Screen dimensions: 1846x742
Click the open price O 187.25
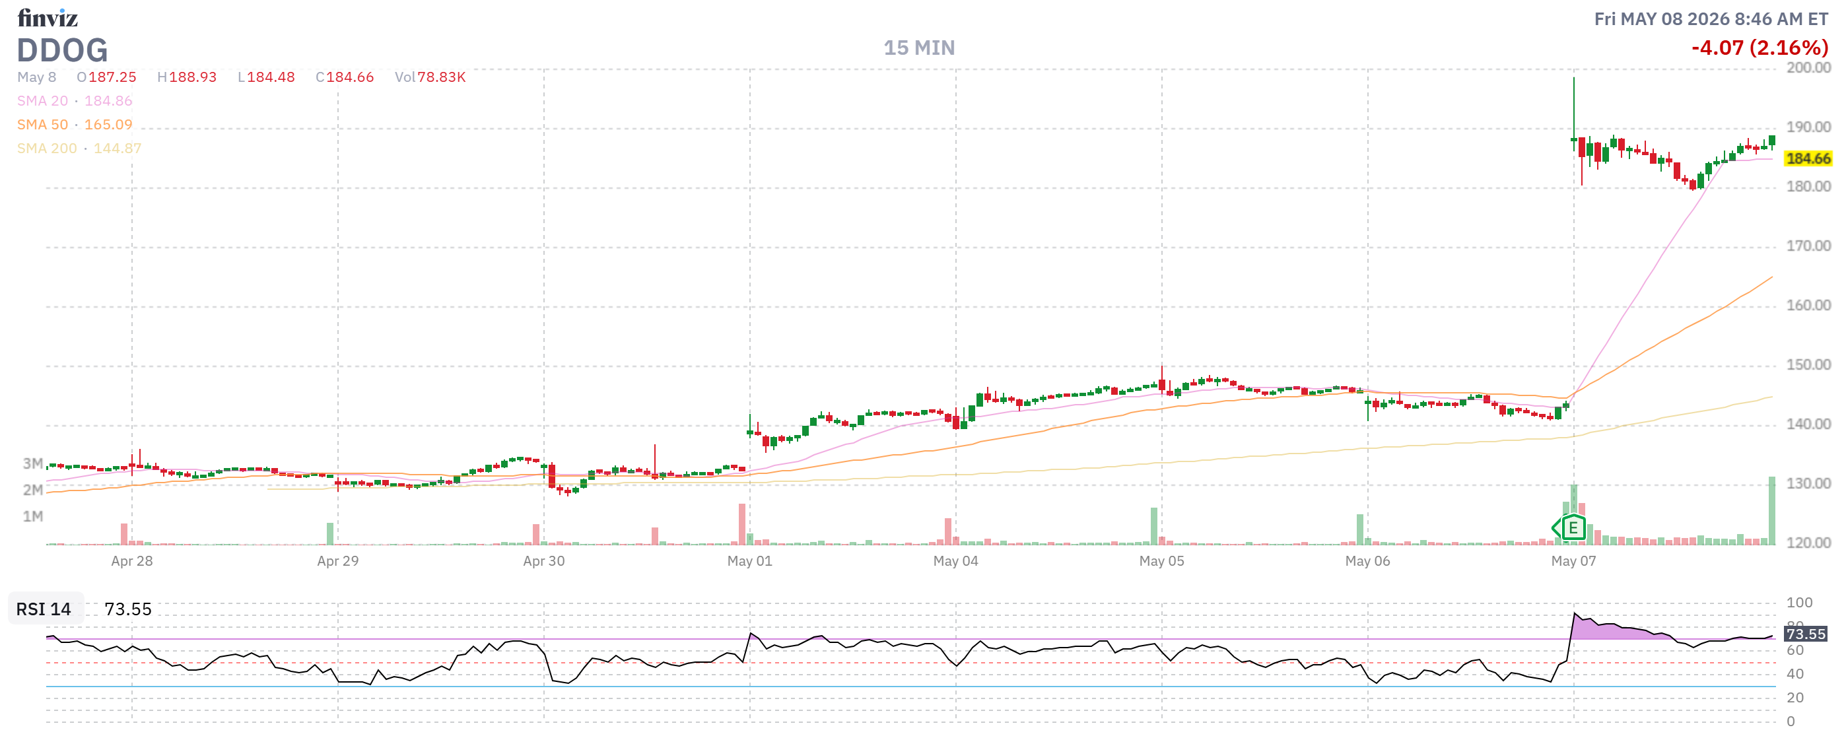(106, 77)
